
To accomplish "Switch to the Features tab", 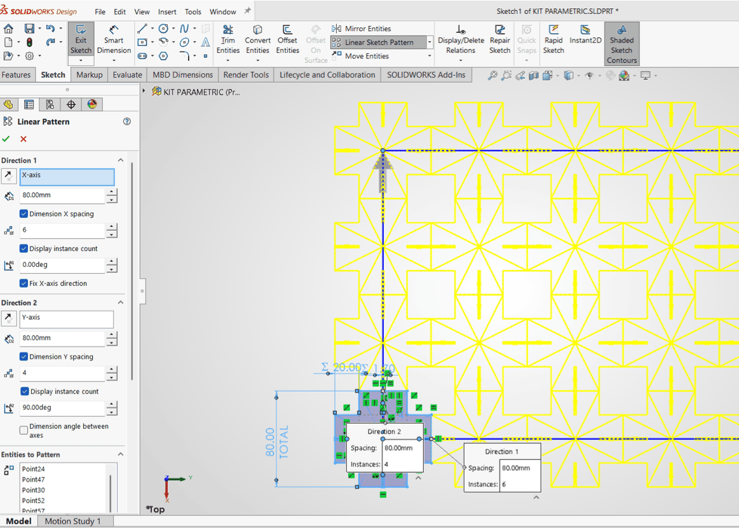I will pyautogui.click(x=16, y=75).
